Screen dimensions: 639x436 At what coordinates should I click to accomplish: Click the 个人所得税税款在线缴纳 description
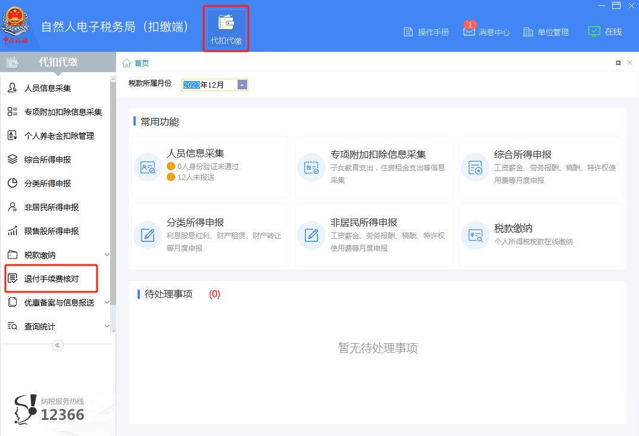tap(534, 242)
